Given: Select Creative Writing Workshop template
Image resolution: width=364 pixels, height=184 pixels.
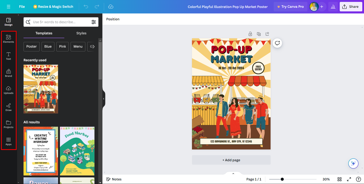Looking at the screenshot, I should [41, 151].
